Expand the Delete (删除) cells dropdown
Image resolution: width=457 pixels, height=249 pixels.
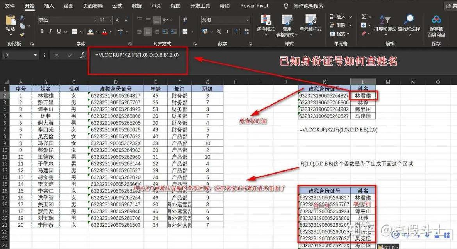[350, 25]
